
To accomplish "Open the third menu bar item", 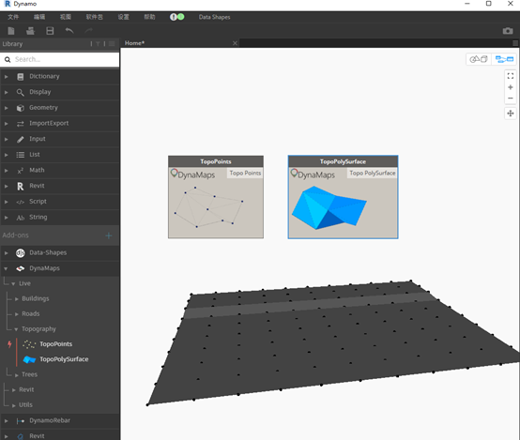I will [66, 17].
